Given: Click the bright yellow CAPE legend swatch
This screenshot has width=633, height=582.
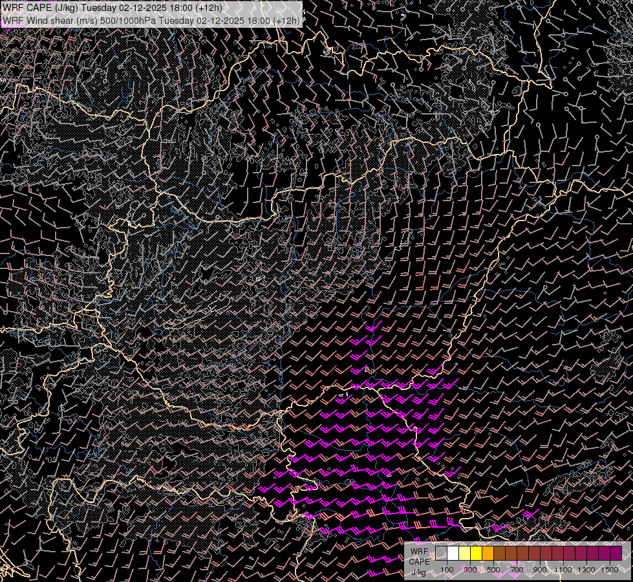Looking at the screenshot, I should [477, 553].
